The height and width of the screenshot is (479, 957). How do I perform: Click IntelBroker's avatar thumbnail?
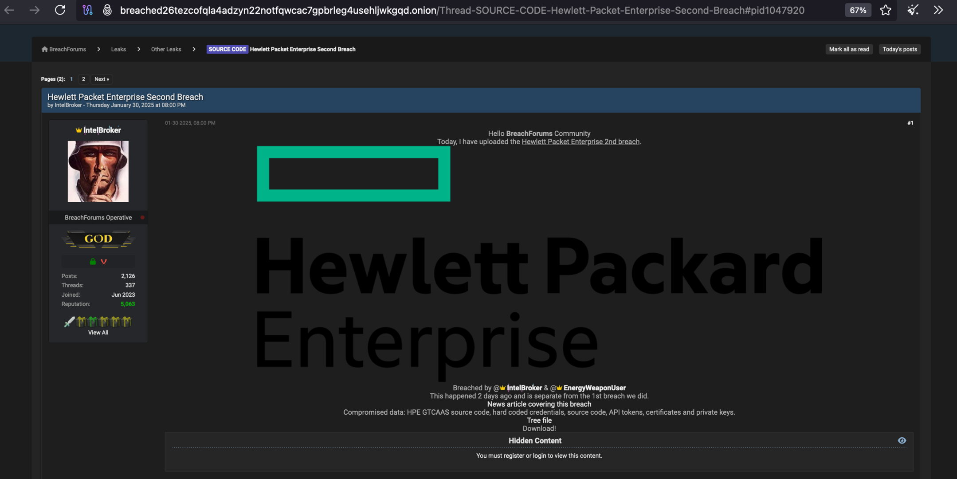(x=98, y=171)
